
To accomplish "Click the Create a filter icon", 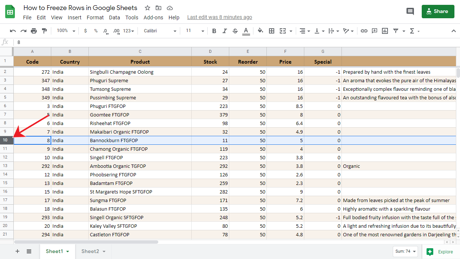I will [396, 31].
